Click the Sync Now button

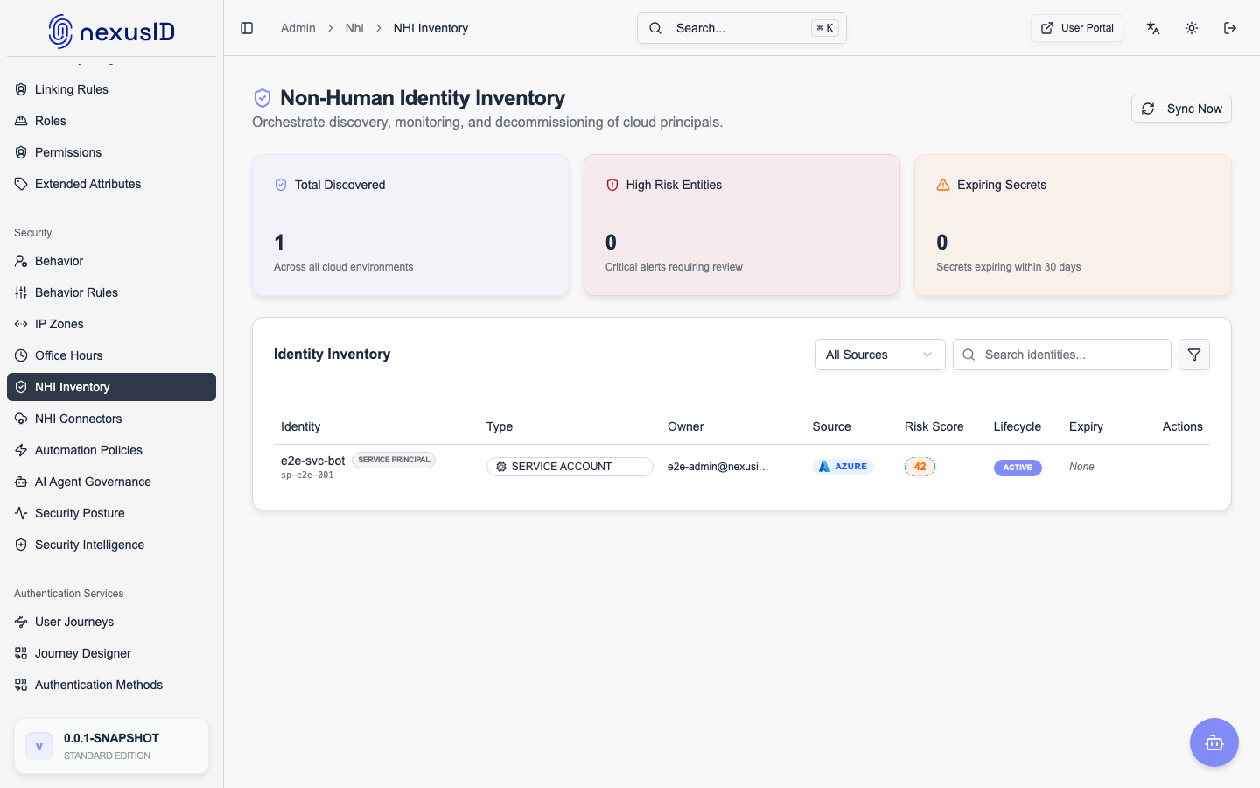click(1181, 109)
